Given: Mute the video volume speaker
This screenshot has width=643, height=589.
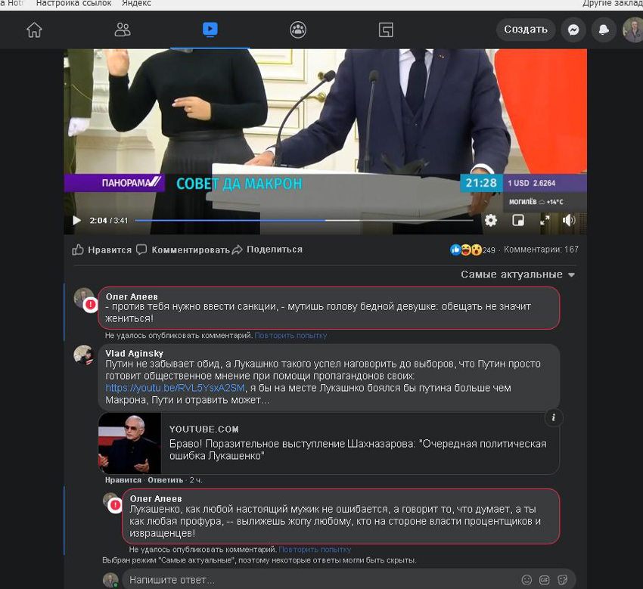Looking at the screenshot, I should click(x=569, y=221).
